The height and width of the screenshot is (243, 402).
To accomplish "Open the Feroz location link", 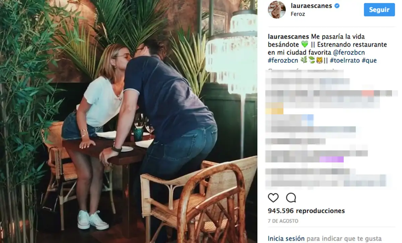I will point(297,14).
